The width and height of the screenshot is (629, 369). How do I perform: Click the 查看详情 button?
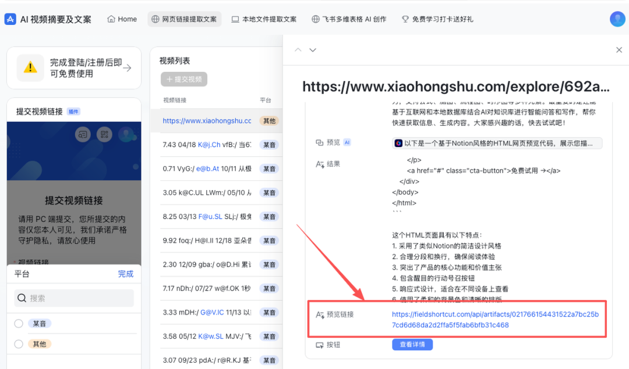click(x=412, y=345)
